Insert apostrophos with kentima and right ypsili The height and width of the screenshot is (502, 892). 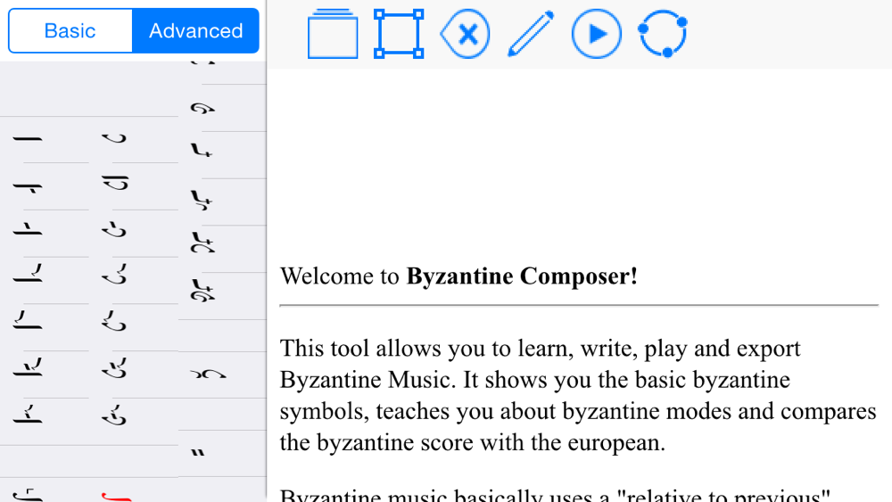point(114,368)
